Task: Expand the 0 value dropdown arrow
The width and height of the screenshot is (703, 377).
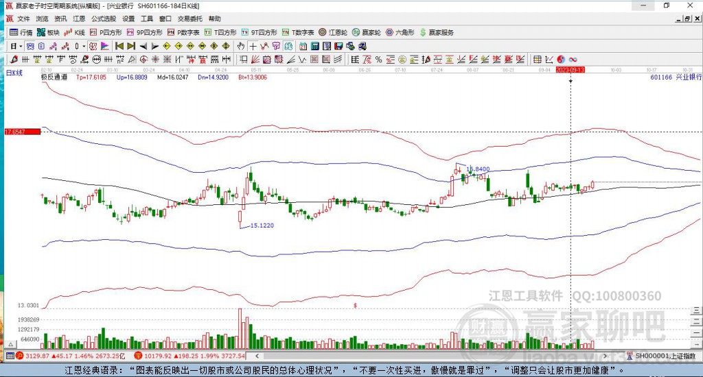Action: [84, 46]
